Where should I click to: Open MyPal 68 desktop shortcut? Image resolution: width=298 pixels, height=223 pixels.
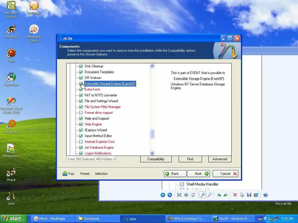pyautogui.click(x=11, y=32)
